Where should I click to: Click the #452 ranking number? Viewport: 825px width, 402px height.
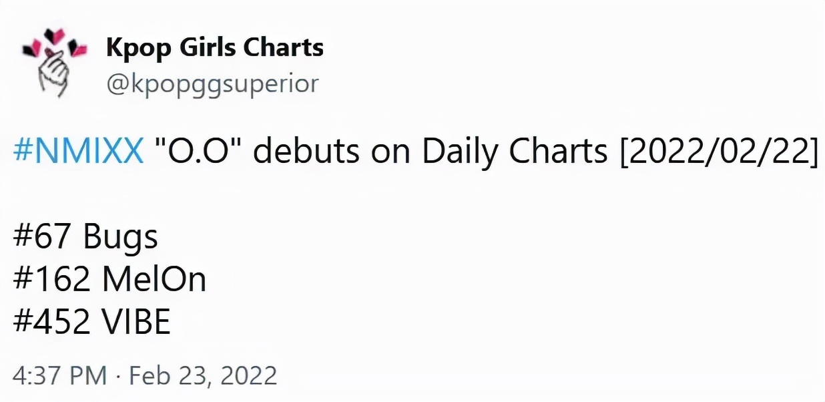coord(51,323)
